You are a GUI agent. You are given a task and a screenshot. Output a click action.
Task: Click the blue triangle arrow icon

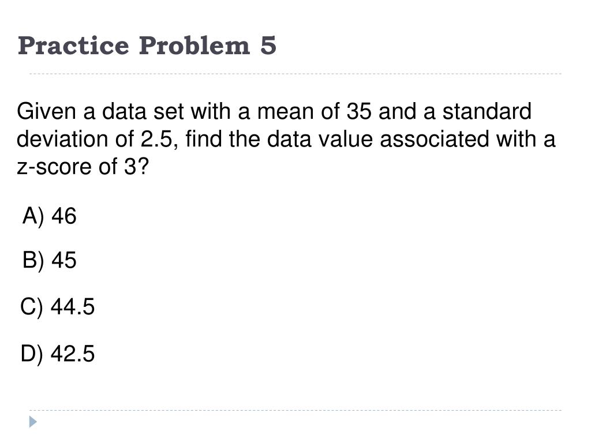pos(33,422)
